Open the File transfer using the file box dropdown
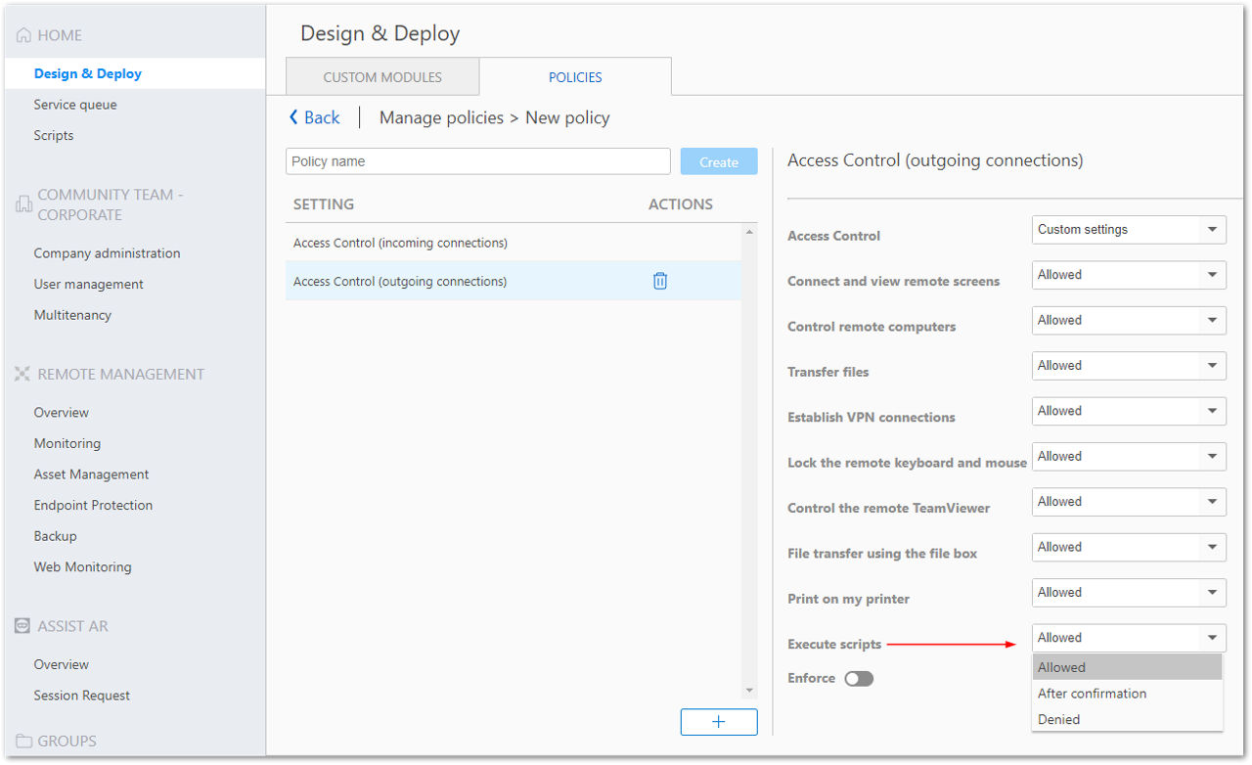1252x765 pixels. tap(1129, 547)
